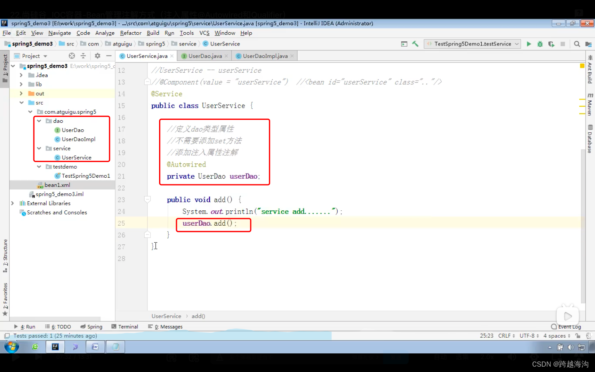Expand the out folder
This screenshot has height=372, width=595.
click(21, 93)
